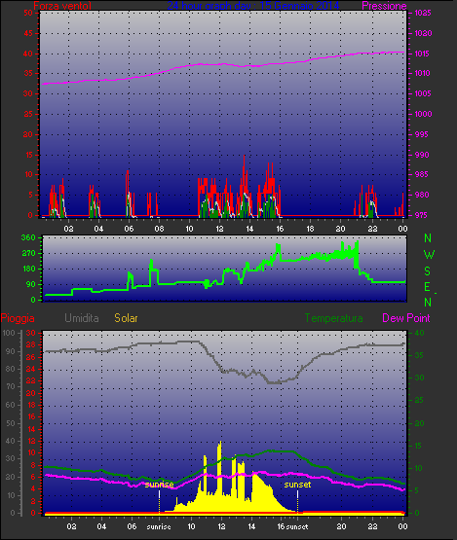Click the 40 temperature axis value
The width and height of the screenshot is (457, 540).
[x=419, y=333]
